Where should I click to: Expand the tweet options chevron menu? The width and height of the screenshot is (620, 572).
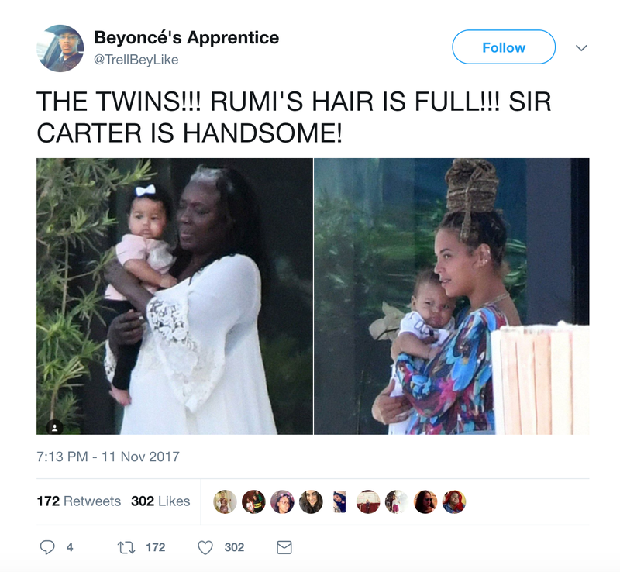pos(581,48)
